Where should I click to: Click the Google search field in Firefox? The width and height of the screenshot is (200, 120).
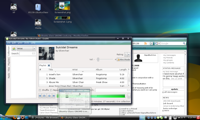[x=172, y=44]
